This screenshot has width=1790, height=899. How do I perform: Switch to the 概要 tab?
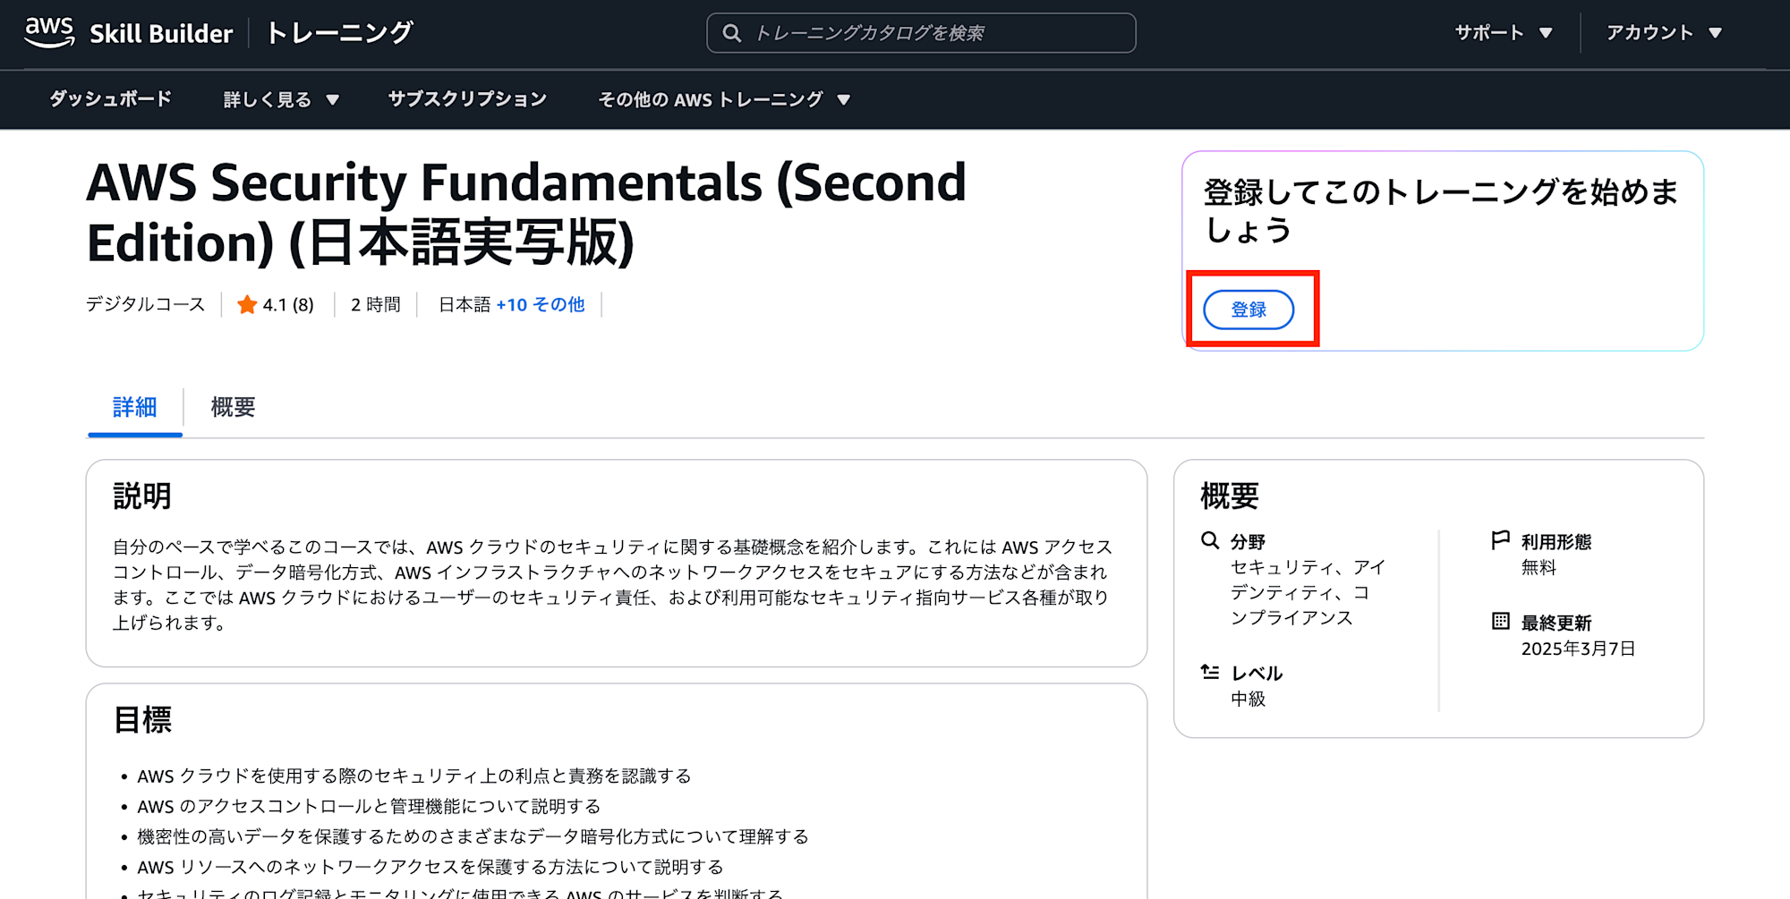(234, 408)
